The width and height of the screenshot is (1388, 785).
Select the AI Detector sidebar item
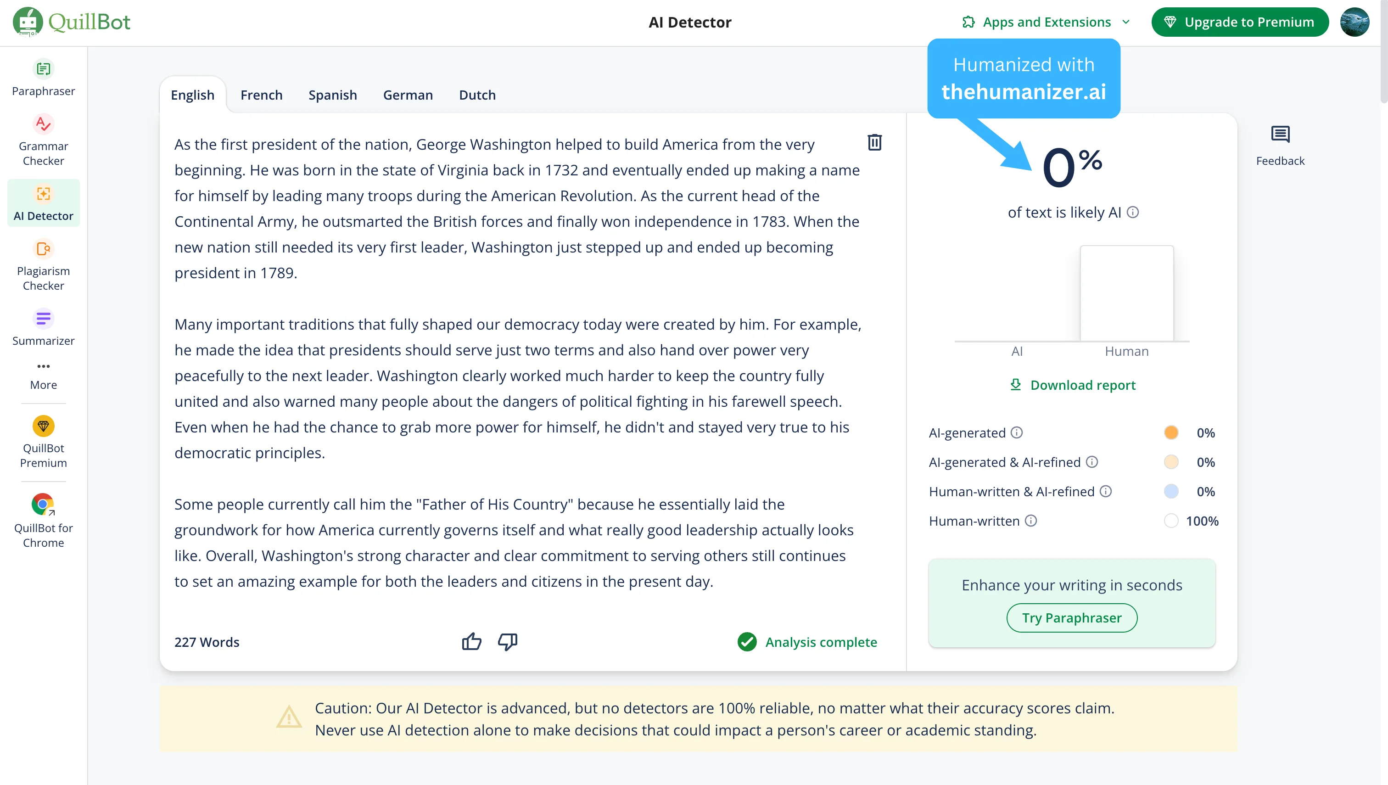[x=43, y=203]
